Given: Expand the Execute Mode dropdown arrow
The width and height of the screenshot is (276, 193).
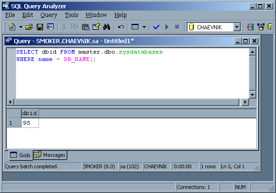Looking at the screenshot, I should click(144, 27).
